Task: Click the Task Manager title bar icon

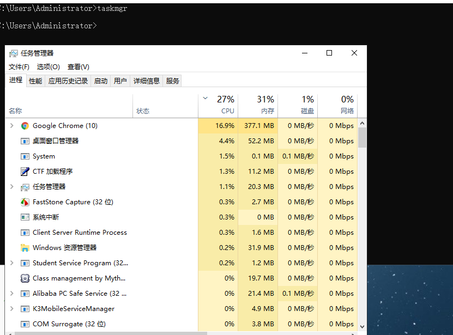Action: pyautogui.click(x=13, y=53)
